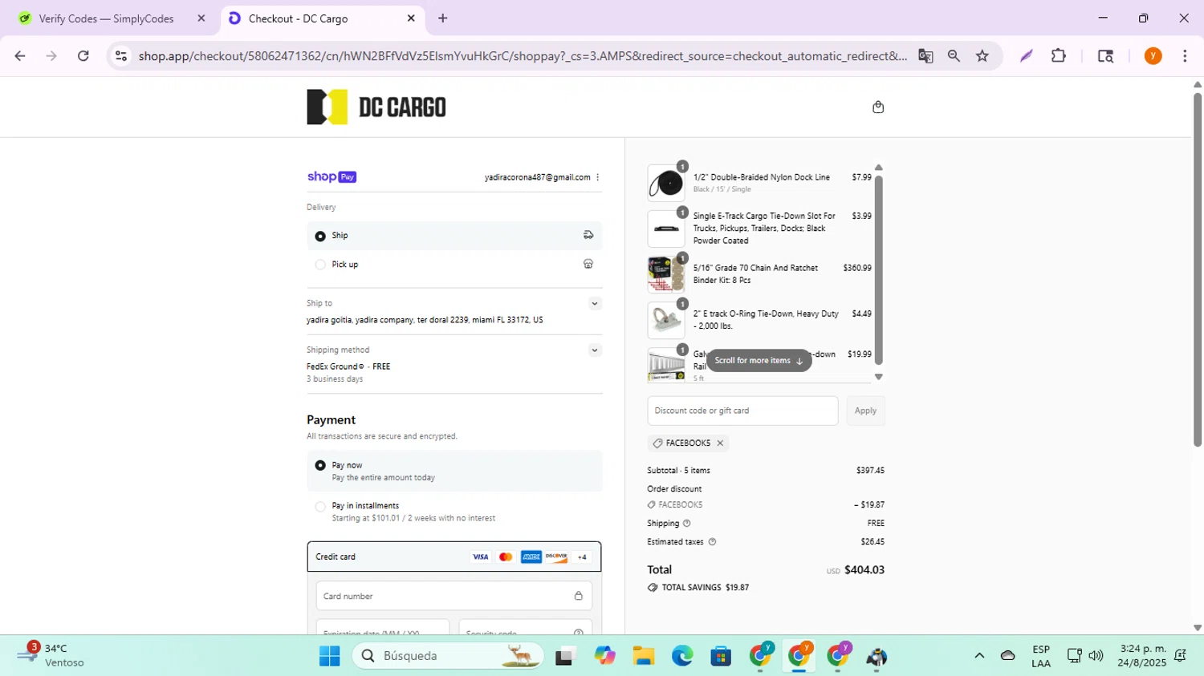Click the page vertical scrollbar
The height and width of the screenshot is (676, 1204).
1197,269
